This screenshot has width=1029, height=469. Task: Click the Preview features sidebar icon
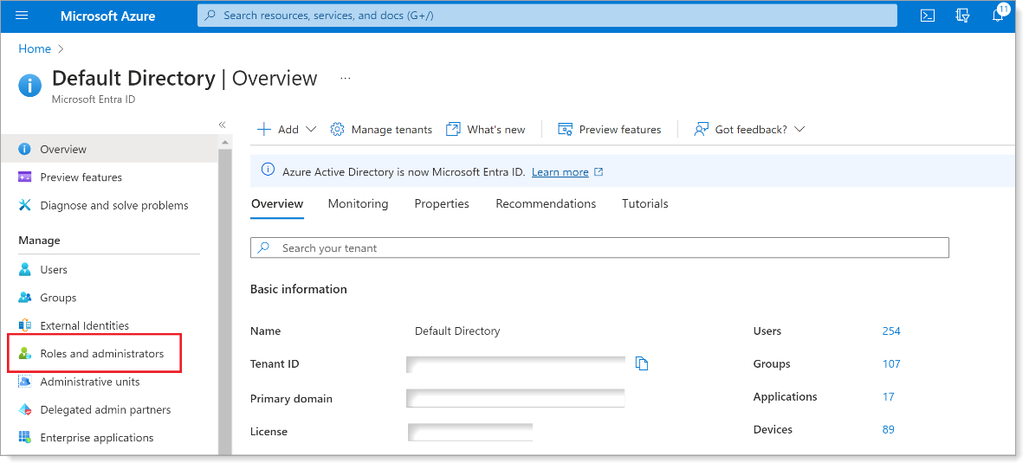[25, 177]
